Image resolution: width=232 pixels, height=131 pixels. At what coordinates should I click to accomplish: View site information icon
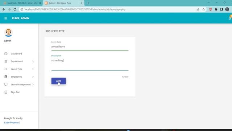(x=22, y=9)
